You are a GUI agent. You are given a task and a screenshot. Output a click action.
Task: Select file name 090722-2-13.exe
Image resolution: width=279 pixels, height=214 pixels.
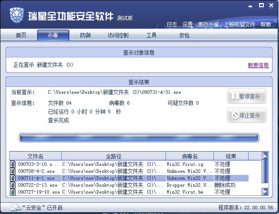click(x=37, y=185)
